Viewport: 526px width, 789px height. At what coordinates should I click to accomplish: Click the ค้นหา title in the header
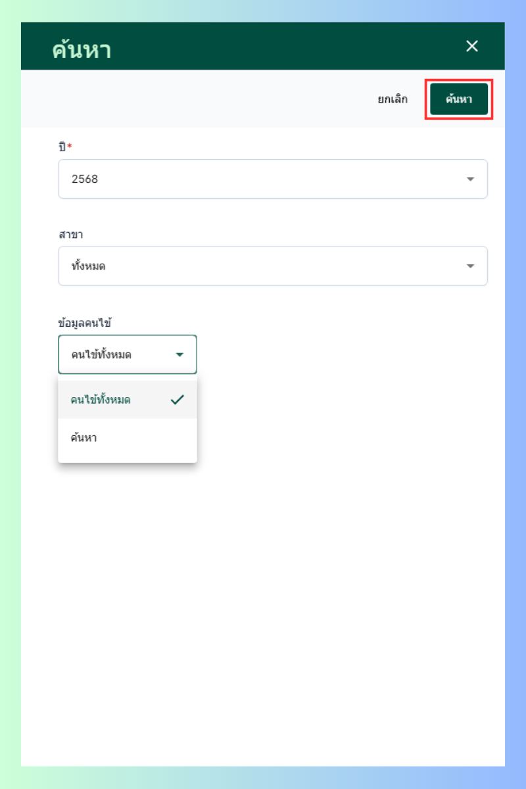tap(82, 49)
